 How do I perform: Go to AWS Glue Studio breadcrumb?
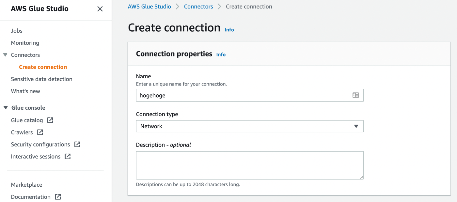[150, 7]
